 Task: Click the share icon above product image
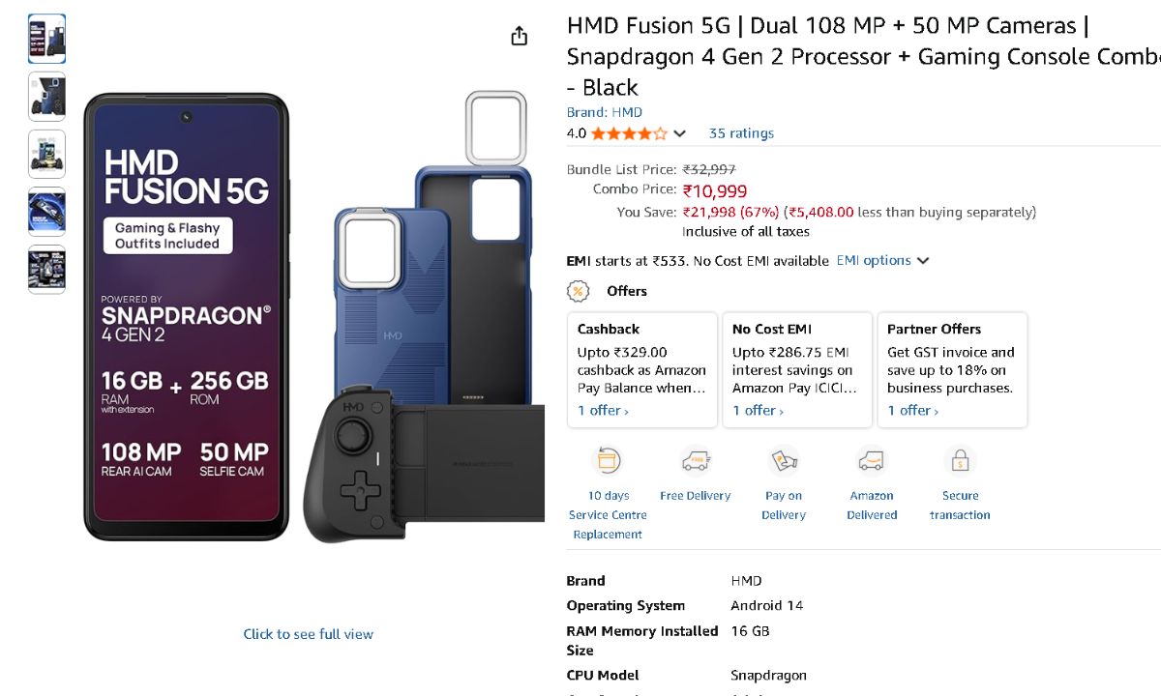[x=520, y=36]
